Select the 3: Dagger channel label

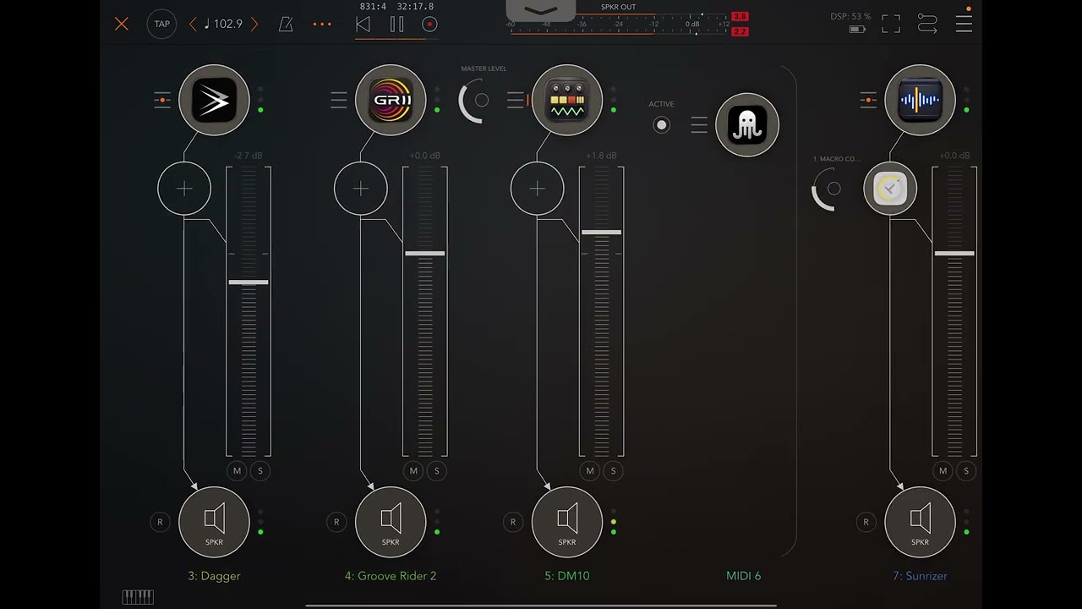pyautogui.click(x=214, y=576)
